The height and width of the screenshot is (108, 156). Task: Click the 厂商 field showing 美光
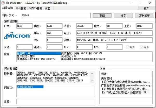(24, 26)
